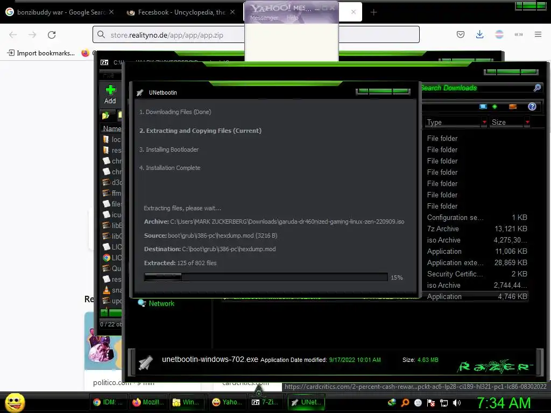Screen dimensions: 551x413
Task: Click the Type column header
Action: tap(453, 122)
